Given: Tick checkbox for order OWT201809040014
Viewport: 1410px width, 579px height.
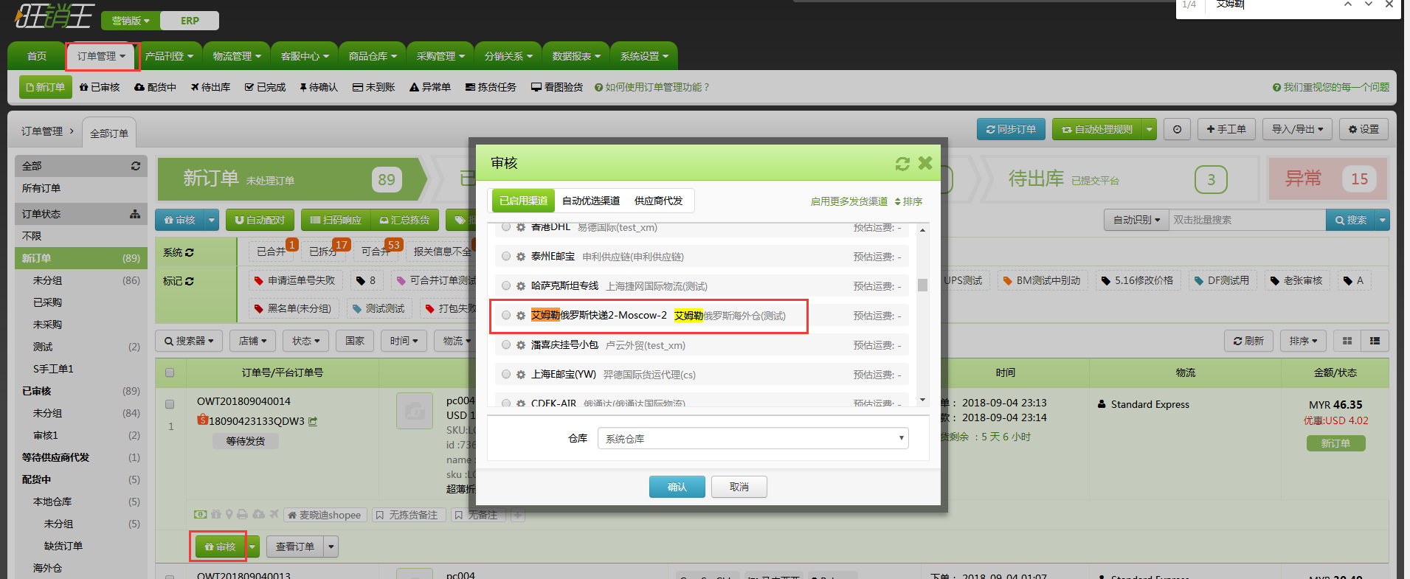Looking at the screenshot, I should pyautogui.click(x=170, y=404).
